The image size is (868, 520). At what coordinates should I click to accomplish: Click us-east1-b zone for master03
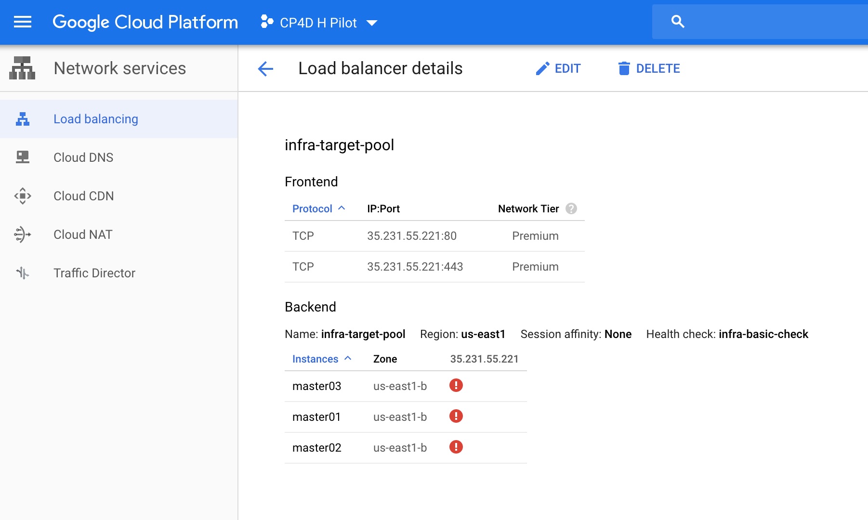tap(400, 386)
